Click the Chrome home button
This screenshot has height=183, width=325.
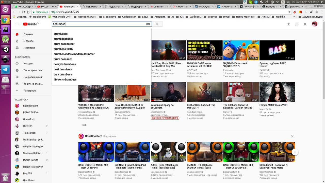(29, 12)
